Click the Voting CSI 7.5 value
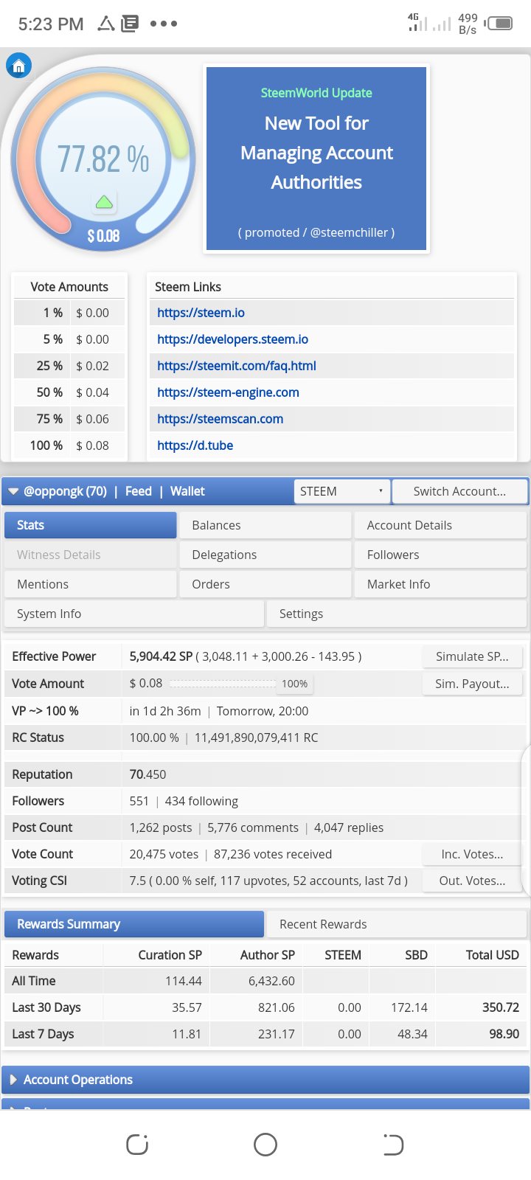531x1180 pixels. coord(137,881)
